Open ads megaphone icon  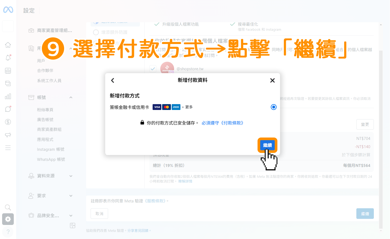pyautogui.click(x=8, y=135)
